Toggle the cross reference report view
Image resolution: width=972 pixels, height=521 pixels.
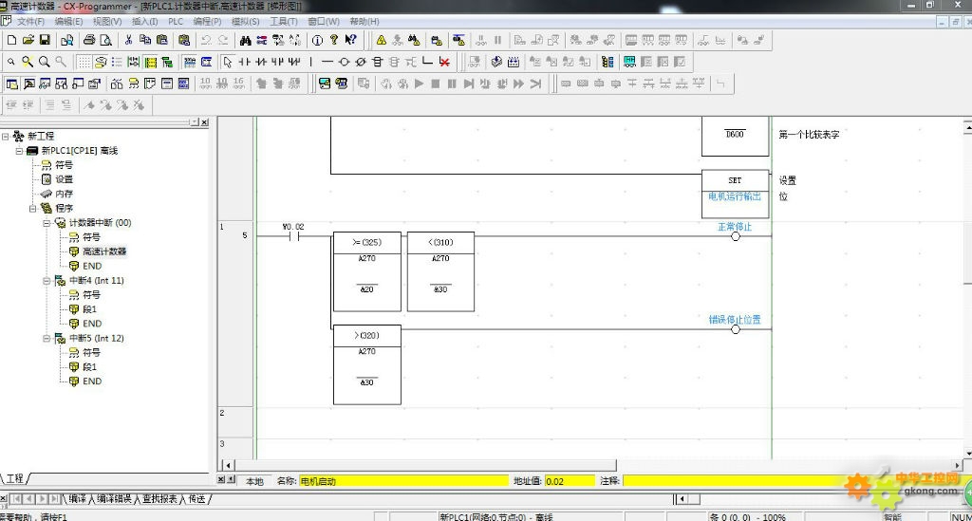[x=117, y=84]
